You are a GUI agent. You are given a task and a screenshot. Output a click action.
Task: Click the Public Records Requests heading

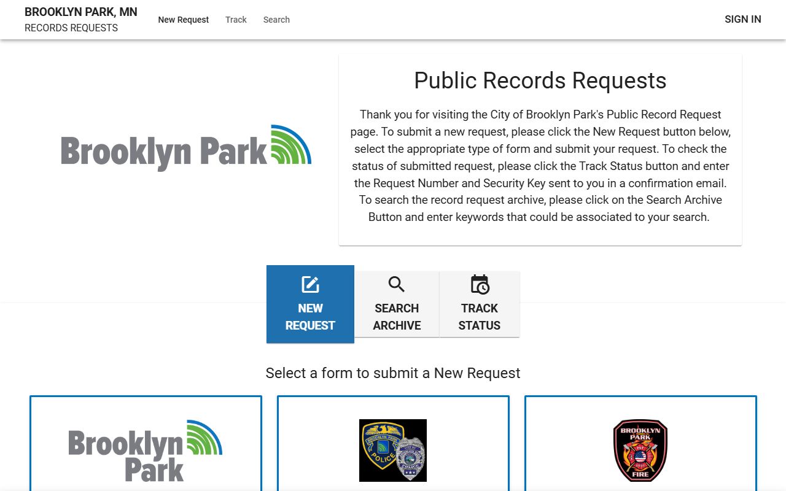point(540,80)
